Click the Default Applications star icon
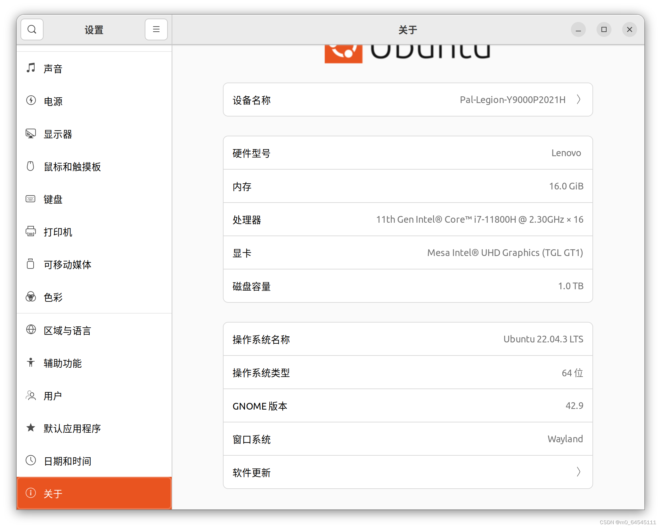The height and width of the screenshot is (528, 661). 31,428
